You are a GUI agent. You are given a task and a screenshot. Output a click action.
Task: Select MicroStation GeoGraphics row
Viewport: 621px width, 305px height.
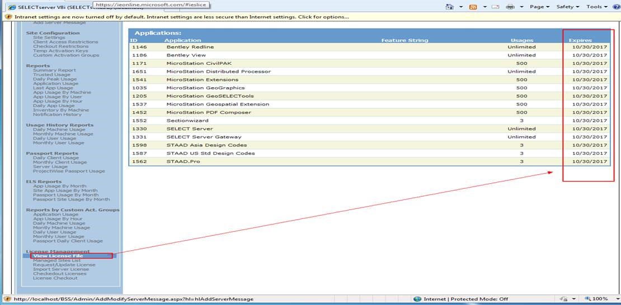coord(369,88)
